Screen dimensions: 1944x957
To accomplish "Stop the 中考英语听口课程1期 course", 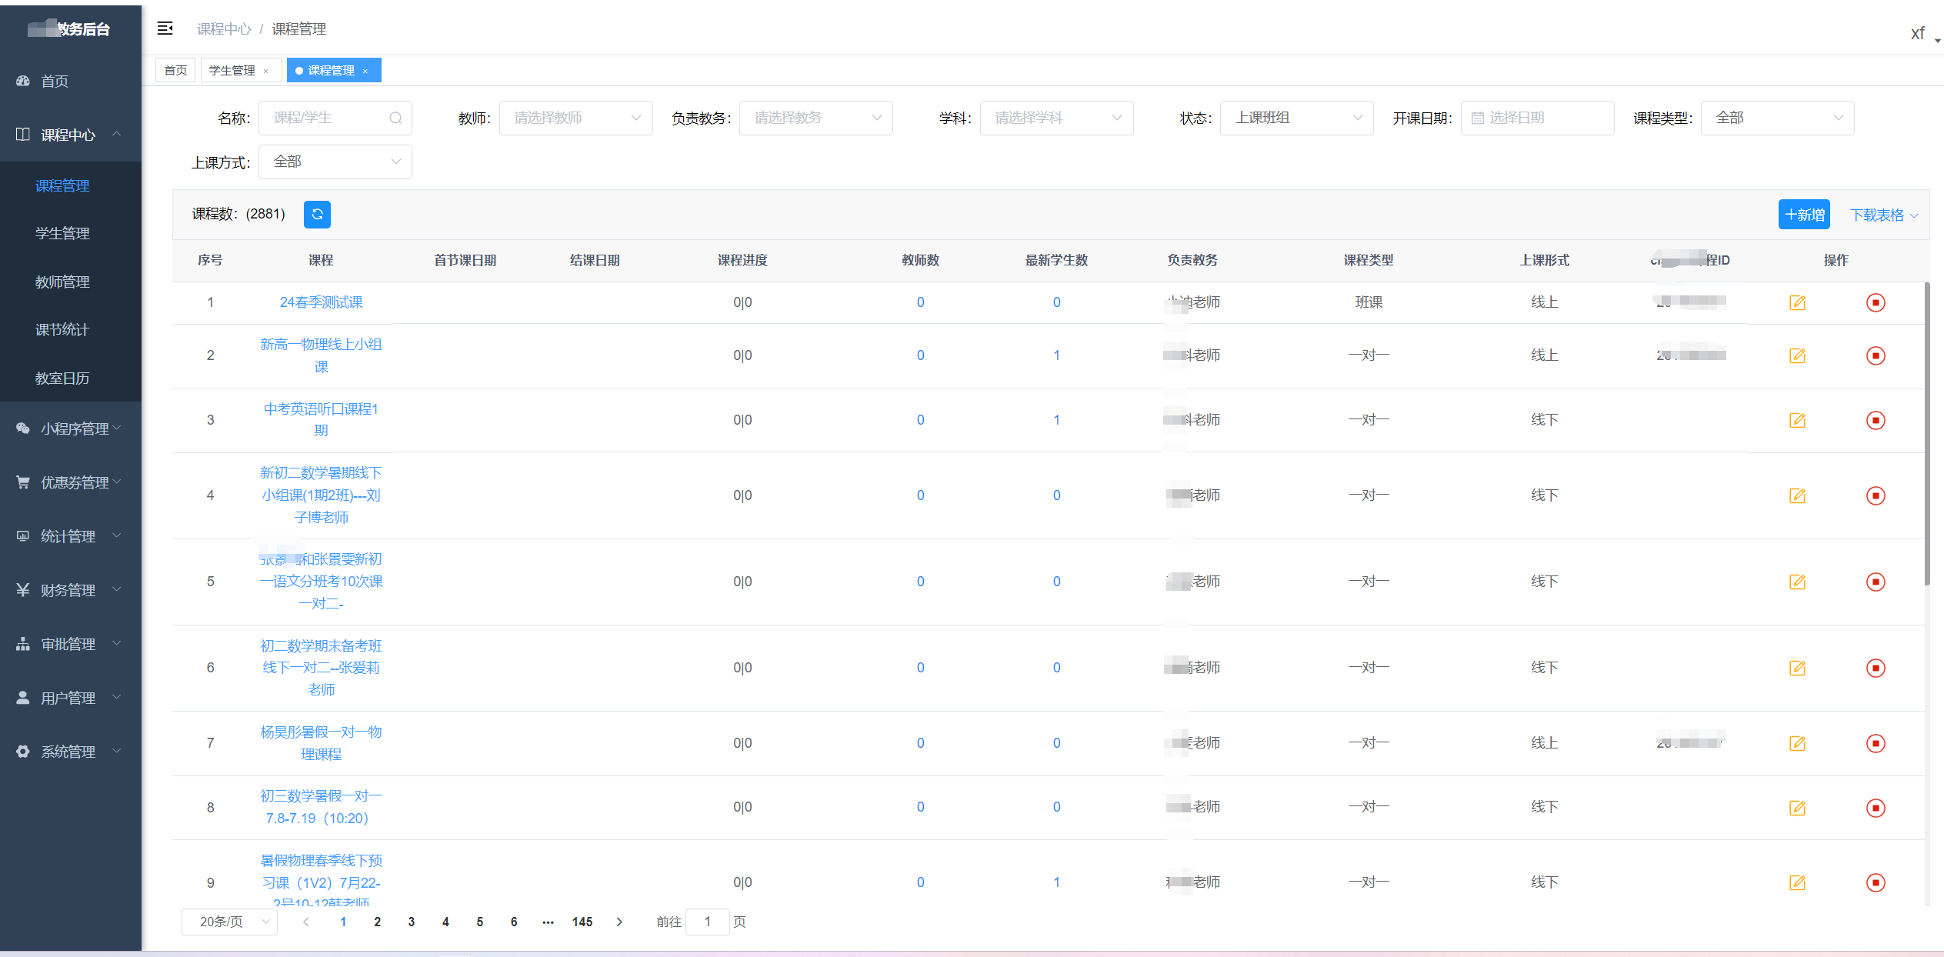I will pyautogui.click(x=1876, y=420).
